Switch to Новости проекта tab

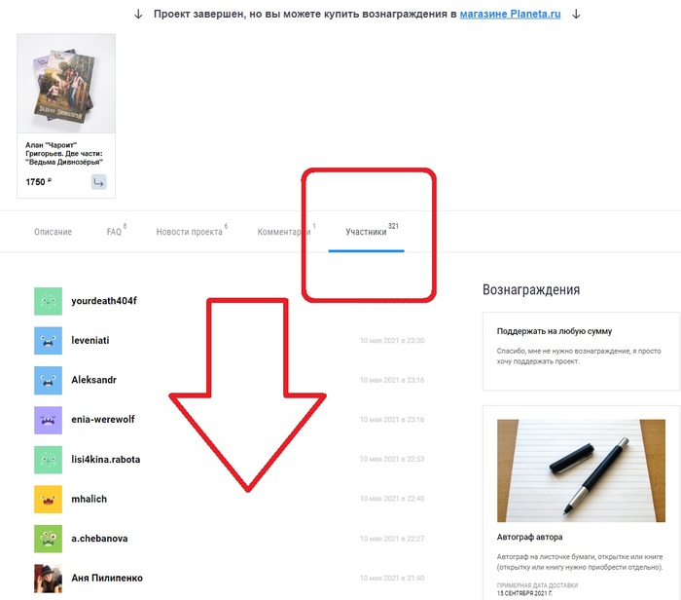[x=189, y=232]
